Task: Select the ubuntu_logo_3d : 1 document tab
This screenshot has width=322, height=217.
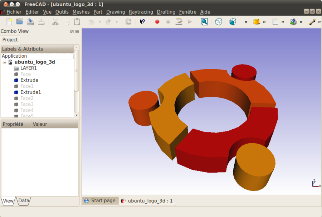Action: coord(147,201)
